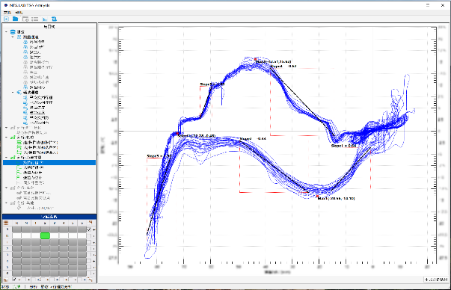Click the orange grid icon heading the well plate
This screenshot has width=451, height=290.
point(6,223)
